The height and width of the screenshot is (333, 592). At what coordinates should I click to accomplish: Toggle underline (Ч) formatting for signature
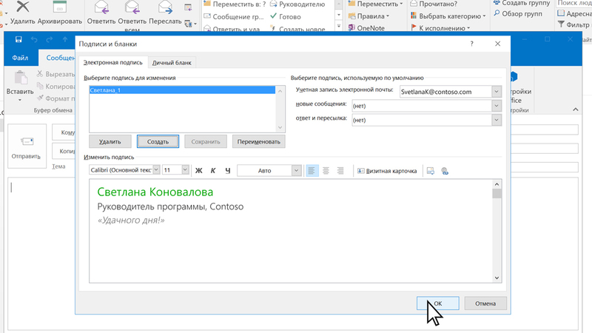click(228, 170)
